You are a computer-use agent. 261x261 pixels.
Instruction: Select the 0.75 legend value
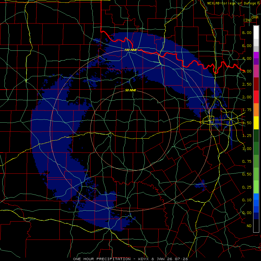tap(247, 162)
